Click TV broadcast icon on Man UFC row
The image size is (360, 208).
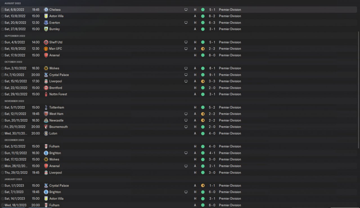coord(186,49)
